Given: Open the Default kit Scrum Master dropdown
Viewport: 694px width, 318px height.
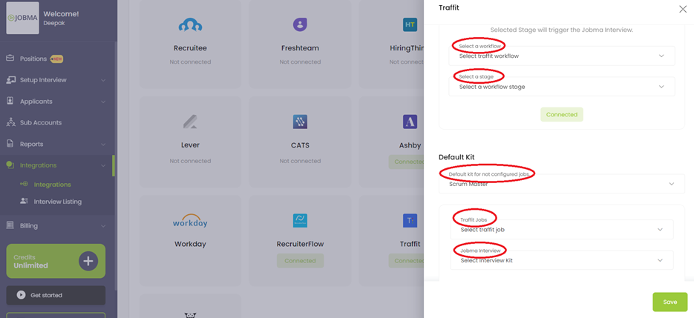Looking at the screenshot, I should pos(562,184).
